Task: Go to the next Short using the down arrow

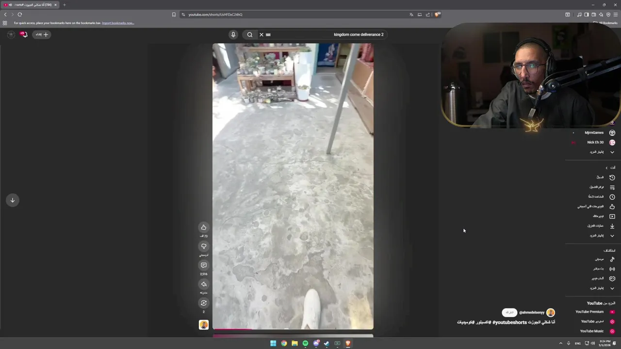Action: tap(13, 200)
